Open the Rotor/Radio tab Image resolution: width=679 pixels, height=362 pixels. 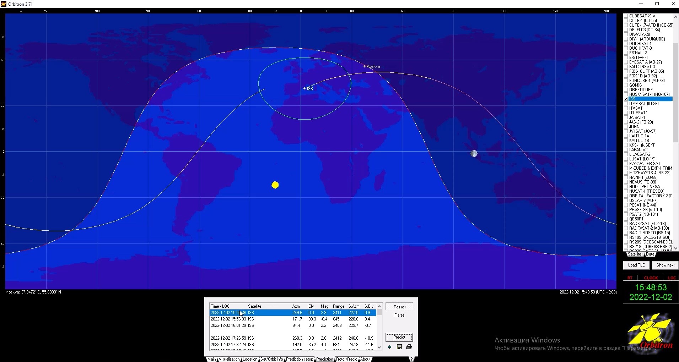[347, 359]
